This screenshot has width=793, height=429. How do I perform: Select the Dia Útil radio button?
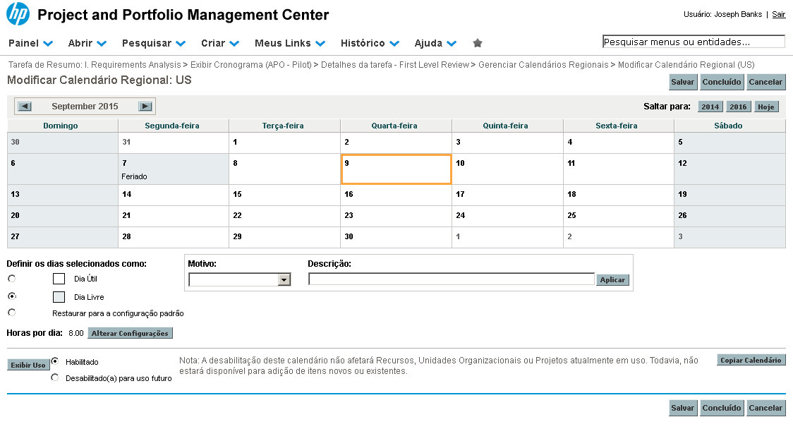point(12,279)
